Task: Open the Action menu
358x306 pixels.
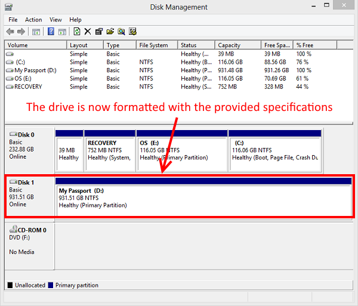Action: coord(33,20)
